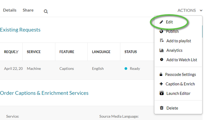Click the Analytics bar chart icon
Image resolution: width=212 pixels, height=120 pixels.
pyautogui.click(x=162, y=50)
